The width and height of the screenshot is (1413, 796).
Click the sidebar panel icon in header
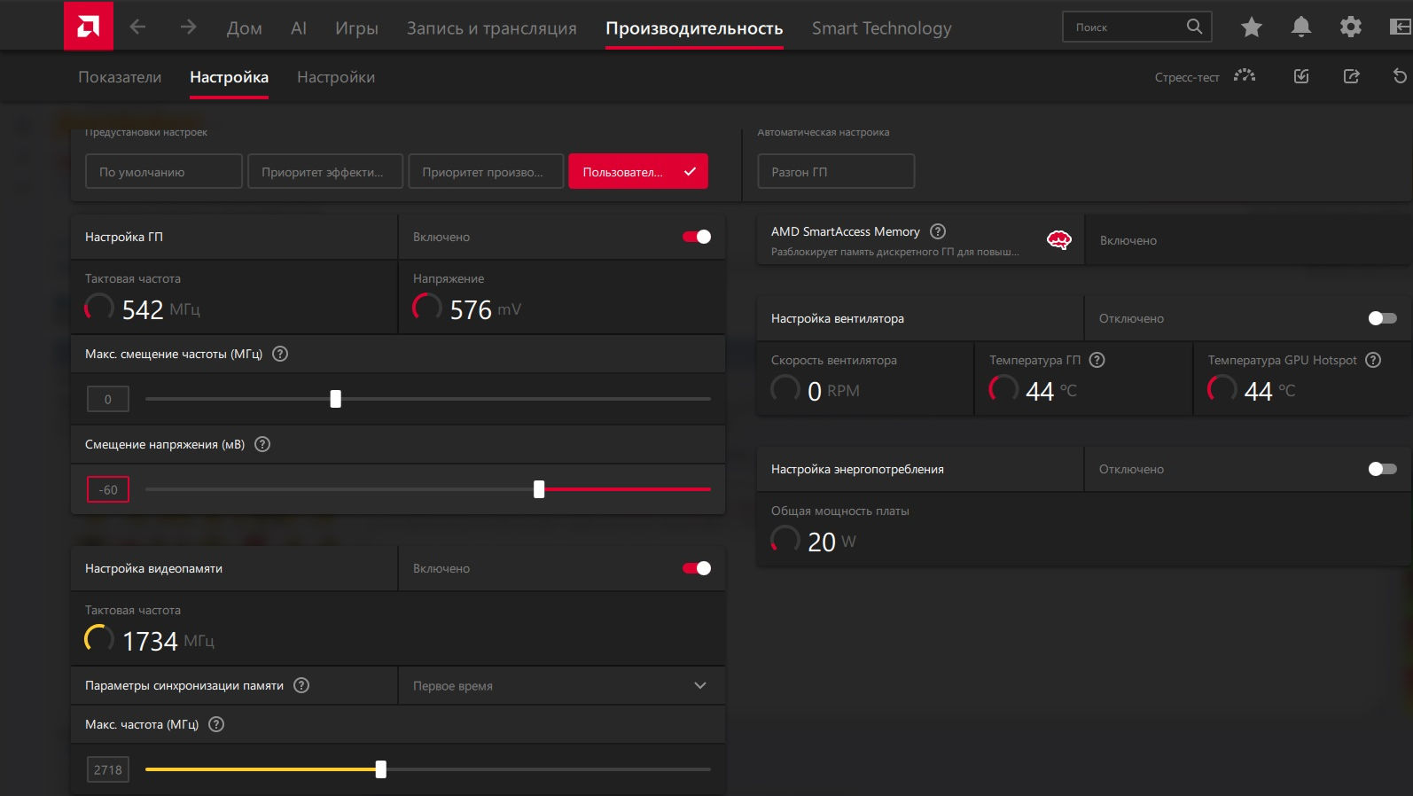click(x=1401, y=27)
